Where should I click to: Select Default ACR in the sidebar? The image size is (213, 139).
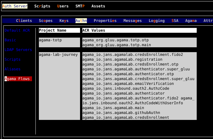17,30
